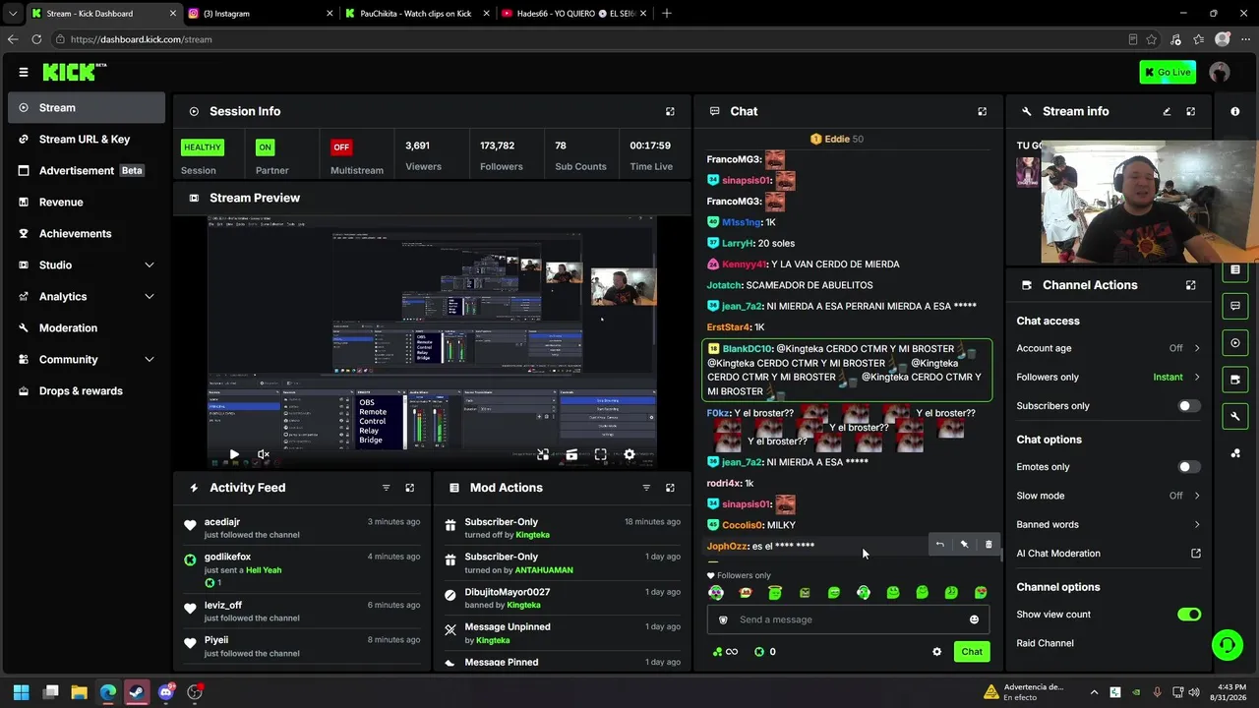Change the Followers only Instant setting
Viewport: 1259px width, 708px height.
click(x=1109, y=377)
